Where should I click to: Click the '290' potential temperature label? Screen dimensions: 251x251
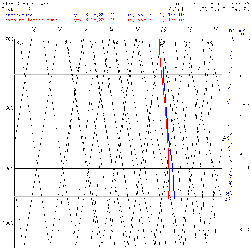click(186, 43)
